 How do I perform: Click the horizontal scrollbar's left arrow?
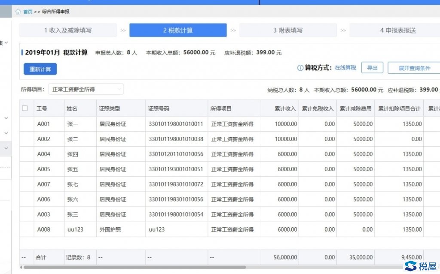[x=21, y=267]
